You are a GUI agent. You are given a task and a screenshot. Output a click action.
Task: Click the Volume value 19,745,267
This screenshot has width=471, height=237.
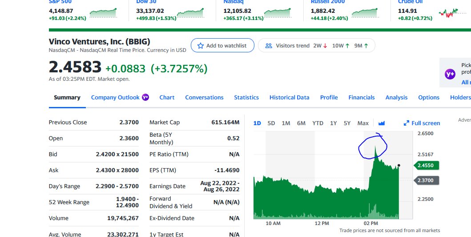pos(123,218)
